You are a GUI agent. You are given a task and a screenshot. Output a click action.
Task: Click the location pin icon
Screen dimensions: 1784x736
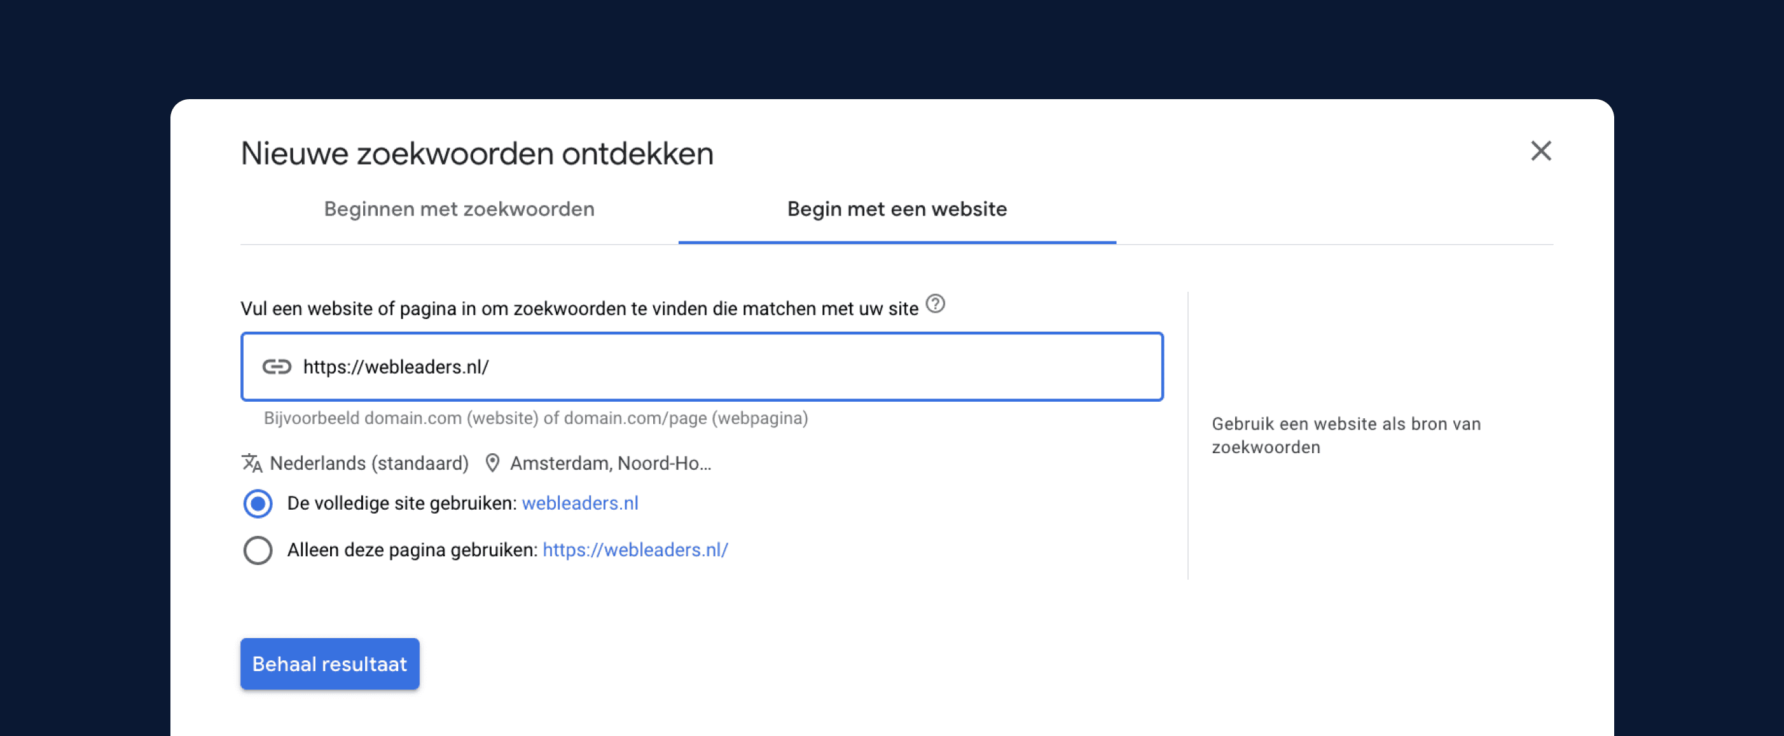[492, 463]
